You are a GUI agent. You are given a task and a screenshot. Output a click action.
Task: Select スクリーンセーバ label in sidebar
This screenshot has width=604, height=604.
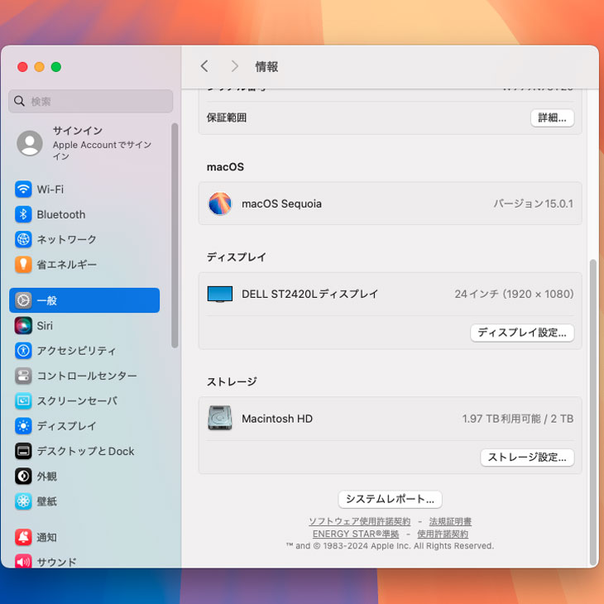coord(77,400)
